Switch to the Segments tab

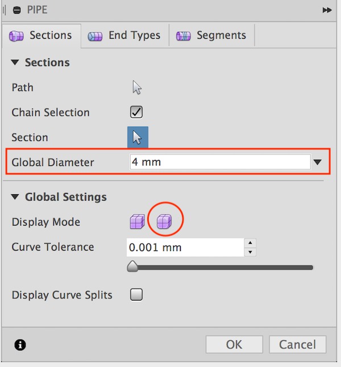coord(211,36)
